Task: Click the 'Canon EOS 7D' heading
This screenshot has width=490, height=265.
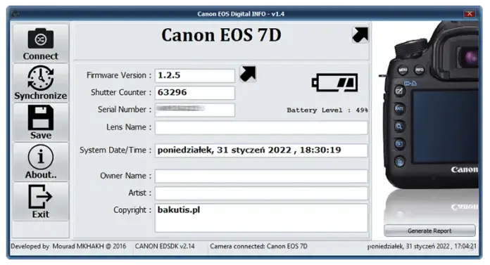Action: [221, 35]
